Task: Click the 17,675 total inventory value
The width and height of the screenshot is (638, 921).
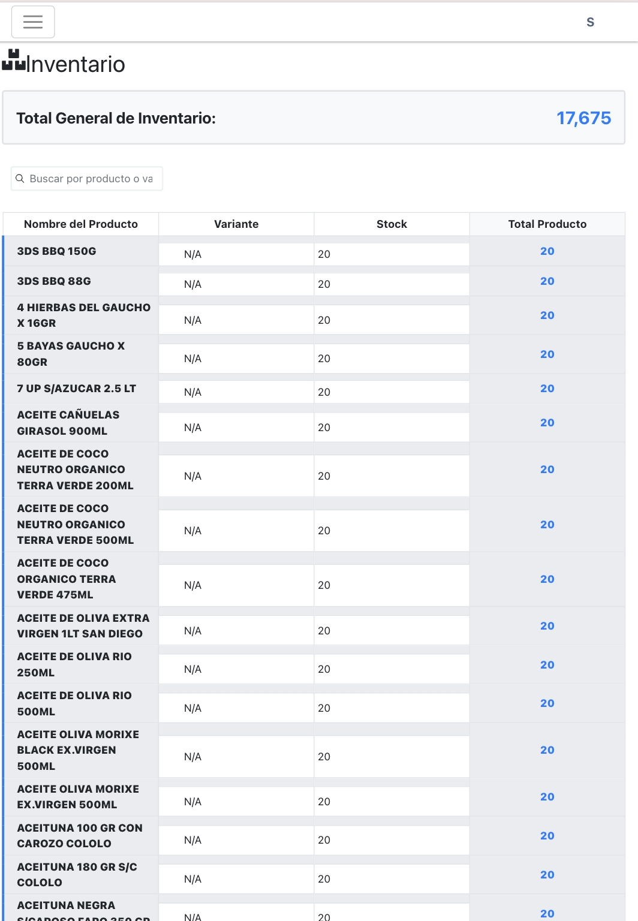Action: (x=583, y=118)
